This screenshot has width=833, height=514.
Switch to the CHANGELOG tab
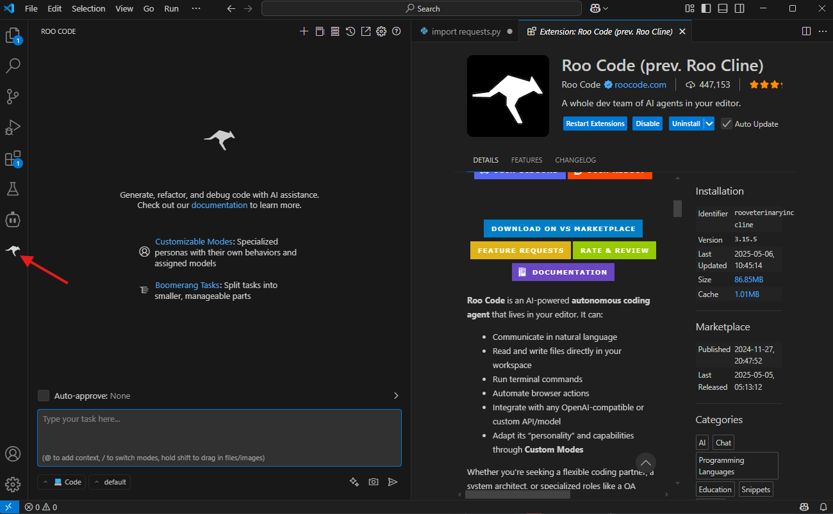point(575,160)
